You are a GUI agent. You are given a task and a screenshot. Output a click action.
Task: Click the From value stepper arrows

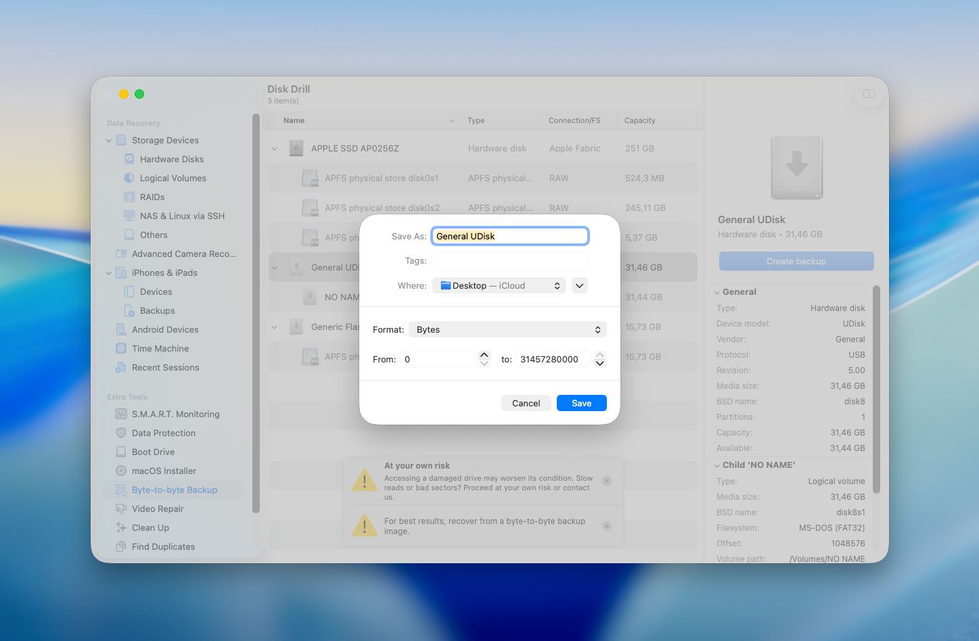click(x=484, y=359)
